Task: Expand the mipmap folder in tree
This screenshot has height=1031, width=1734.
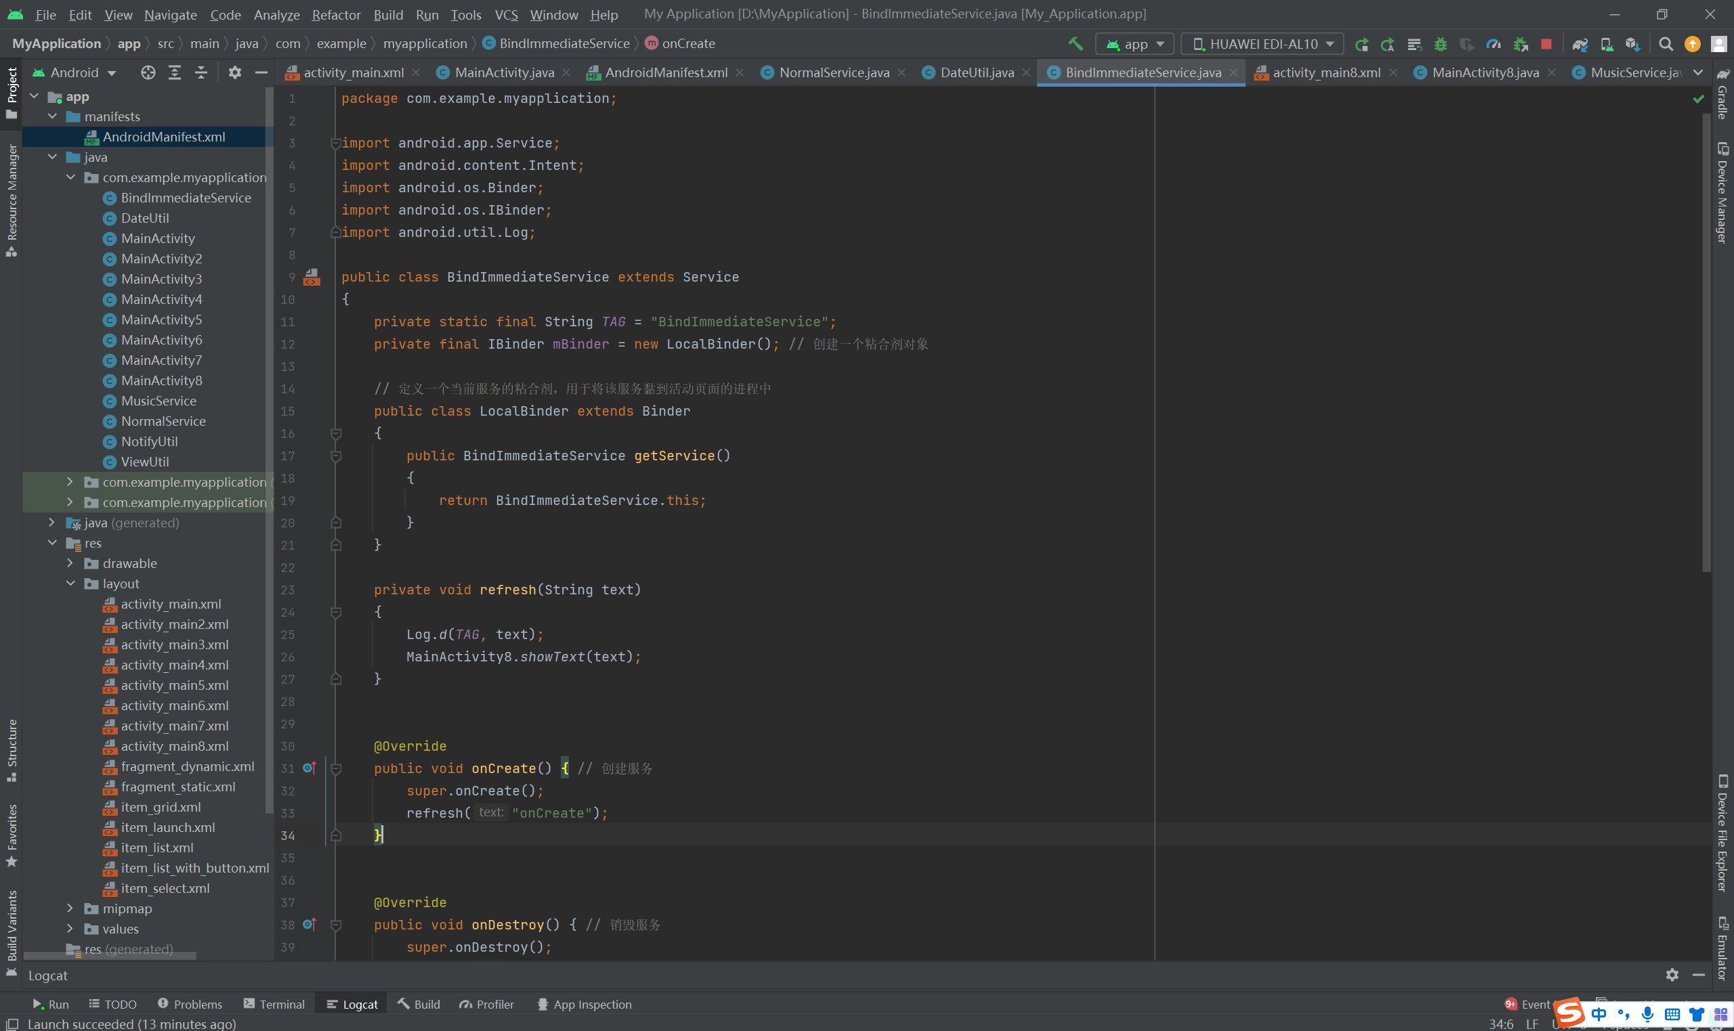Action: click(70, 908)
